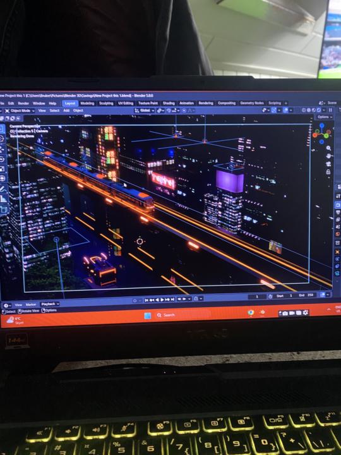Viewport: 341px width, 455px height.
Task: Open the Marker menu in timeline
Action: [x=31, y=305]
